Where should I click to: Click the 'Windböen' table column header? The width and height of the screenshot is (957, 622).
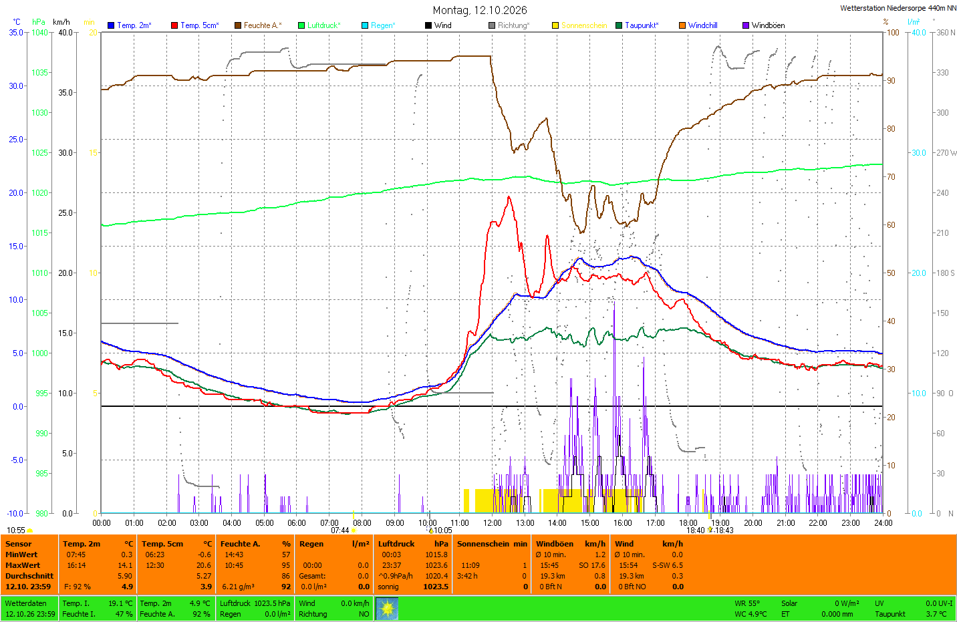[555, 544]
